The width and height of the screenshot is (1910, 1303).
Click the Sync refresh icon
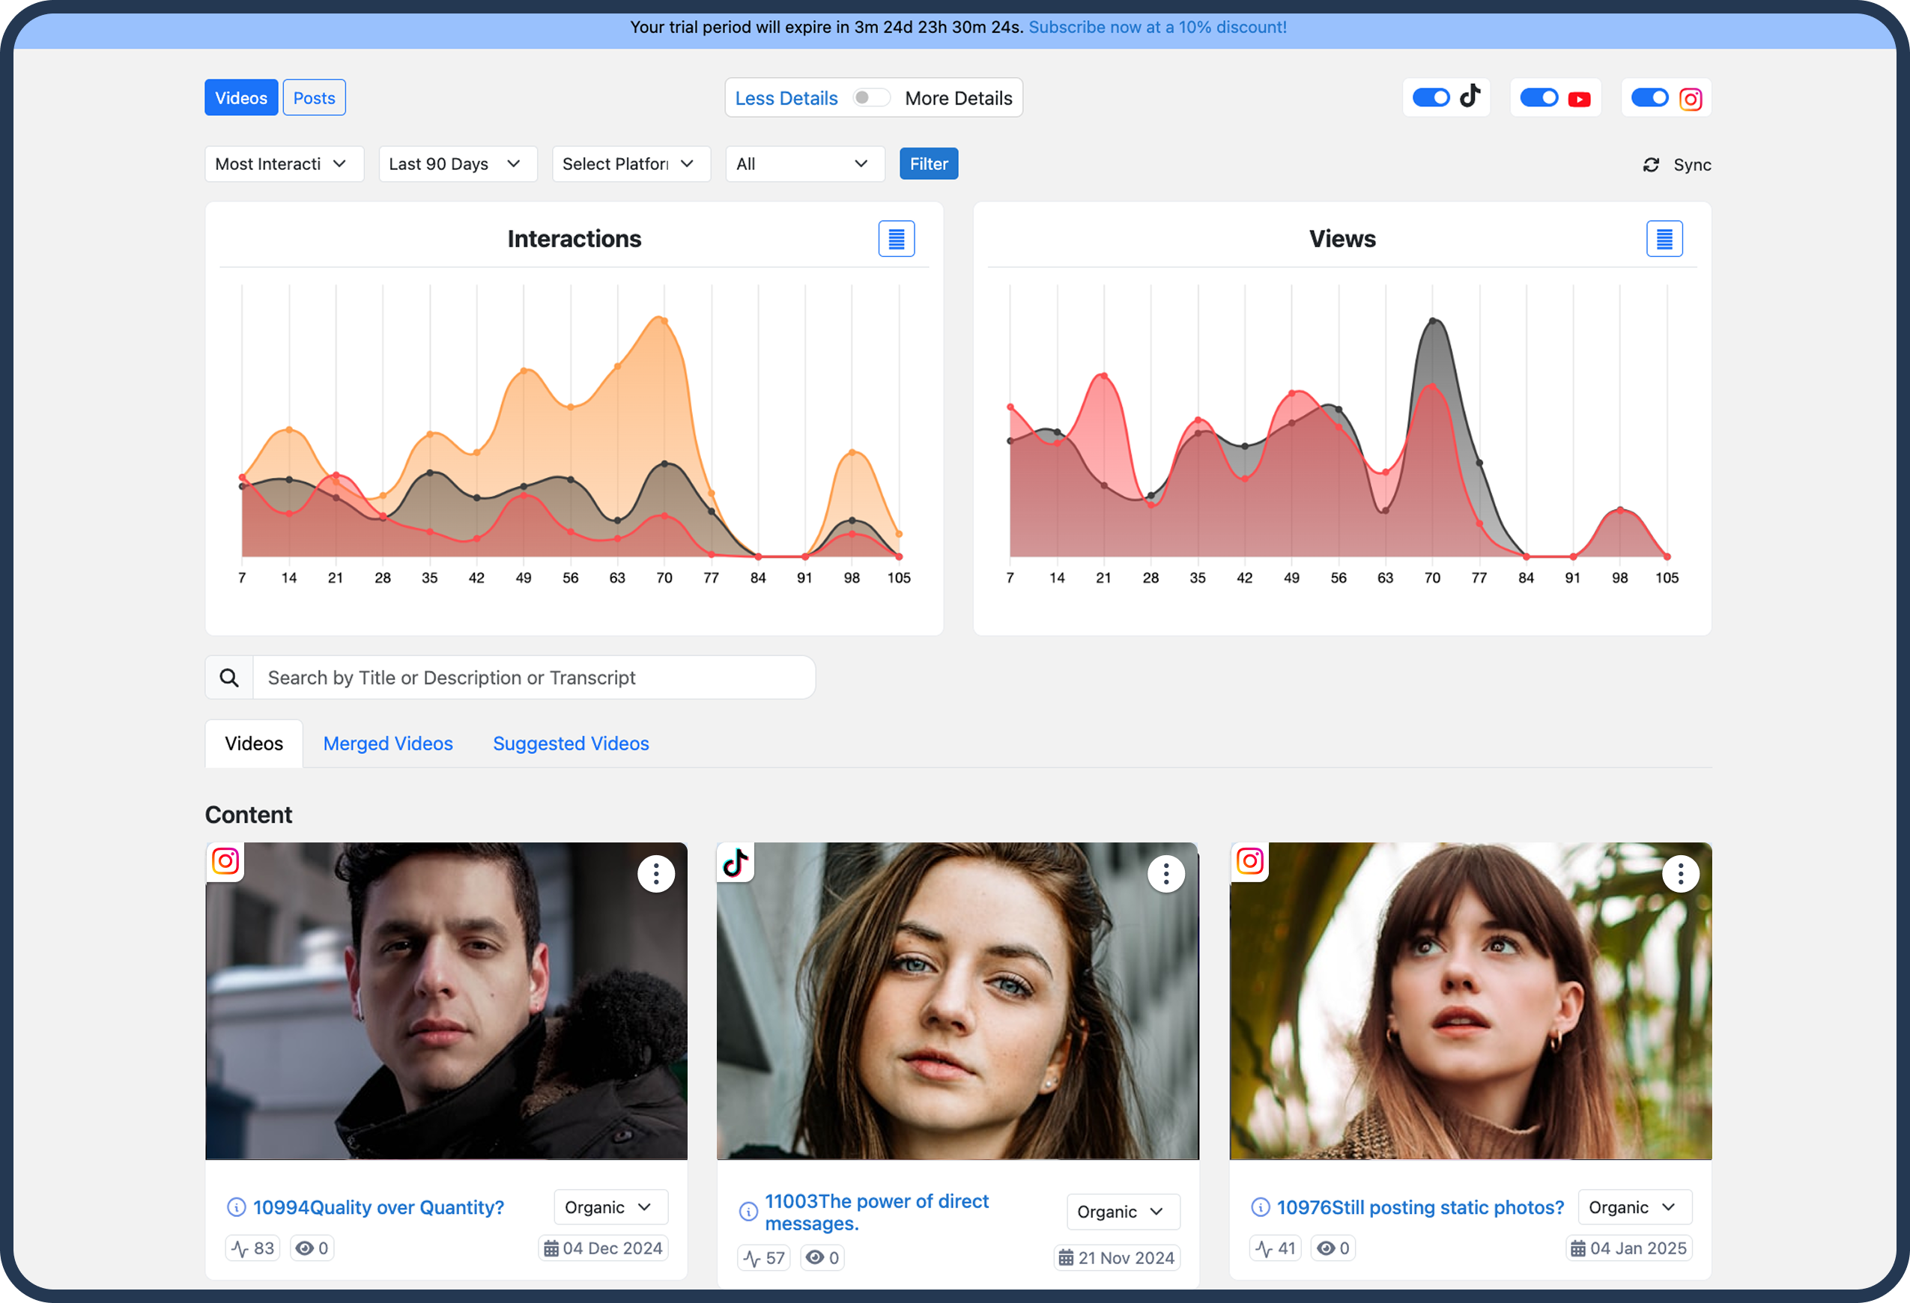[1650, 165]
